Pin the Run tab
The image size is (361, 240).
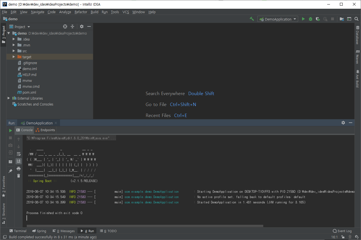(x=10, y=171)
